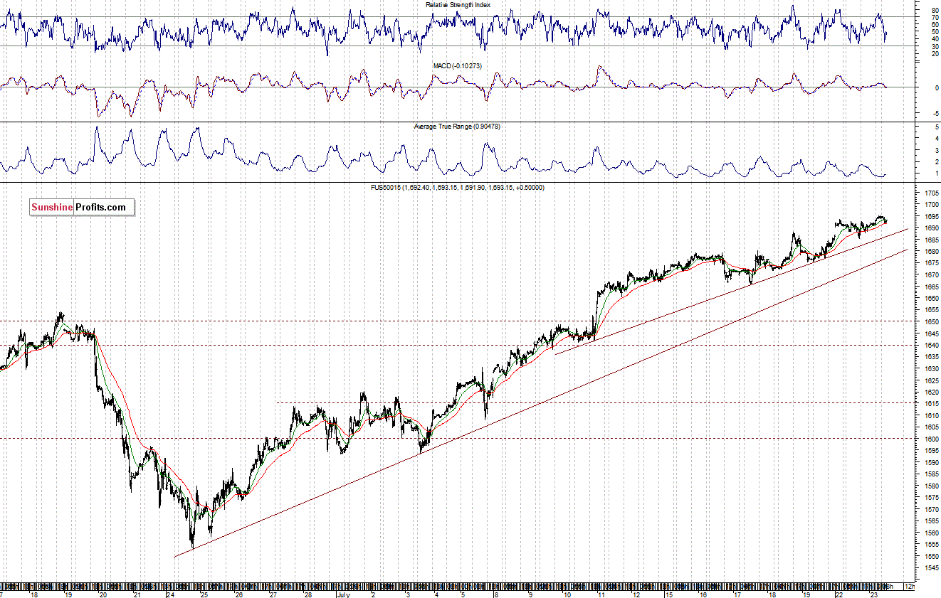Viewport: 941px width, 598px height.
Task: Click the 9 date axis label
Action: (x=531, y=594)
